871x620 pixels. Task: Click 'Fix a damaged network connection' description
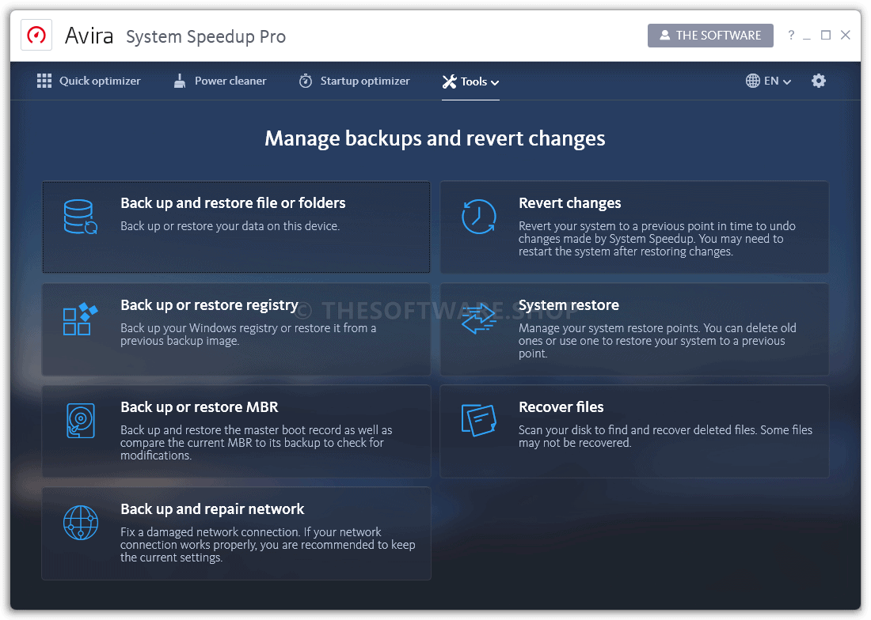268,545
